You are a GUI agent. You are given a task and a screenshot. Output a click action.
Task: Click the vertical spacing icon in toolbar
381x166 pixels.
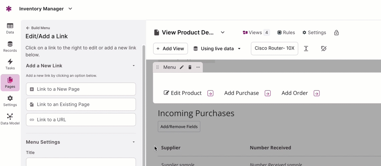pyautogui.click(x=306, y=49)
